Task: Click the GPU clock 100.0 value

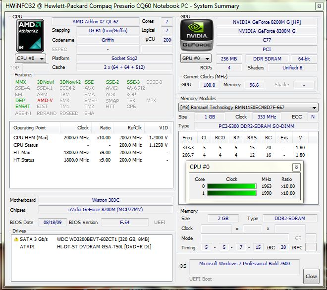Action: click(209, 85)
